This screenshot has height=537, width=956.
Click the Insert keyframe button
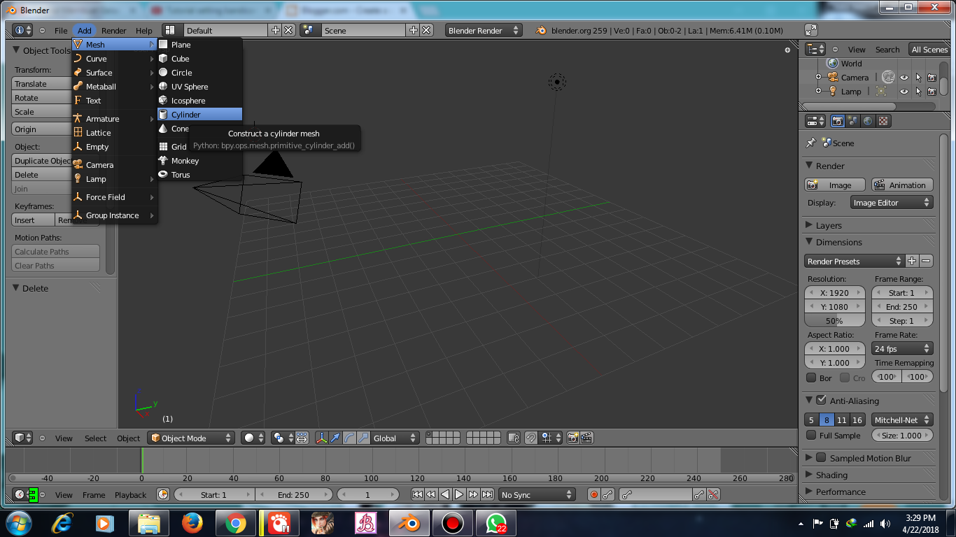pos(34,220)
